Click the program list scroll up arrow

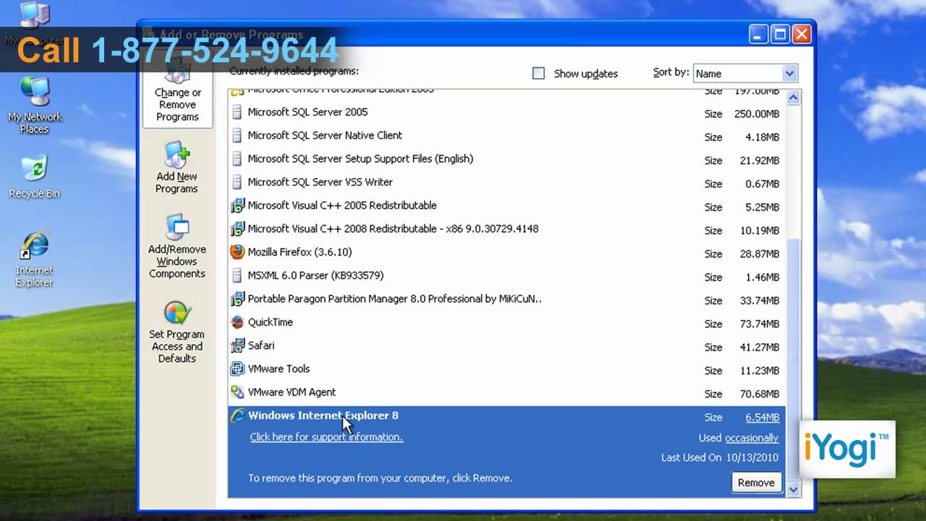792,97
